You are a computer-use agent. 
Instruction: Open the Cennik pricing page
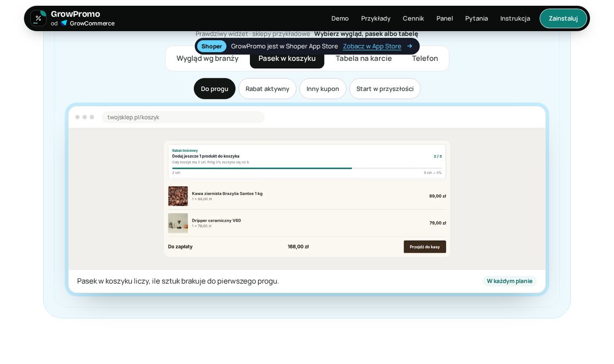(x=413, y=19)
